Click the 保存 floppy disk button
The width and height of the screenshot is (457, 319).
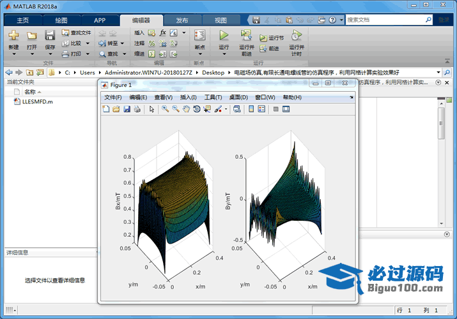[x=50, y=35]
